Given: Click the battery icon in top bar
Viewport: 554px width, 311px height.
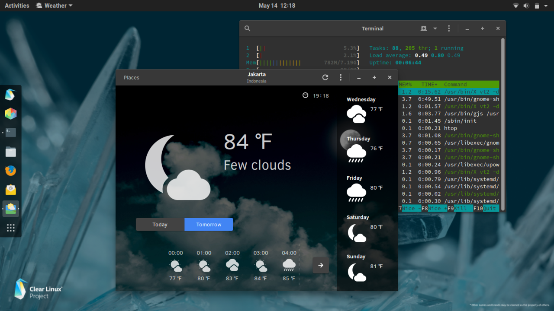Looking at the screenshot, I should [x=537, y=6].
